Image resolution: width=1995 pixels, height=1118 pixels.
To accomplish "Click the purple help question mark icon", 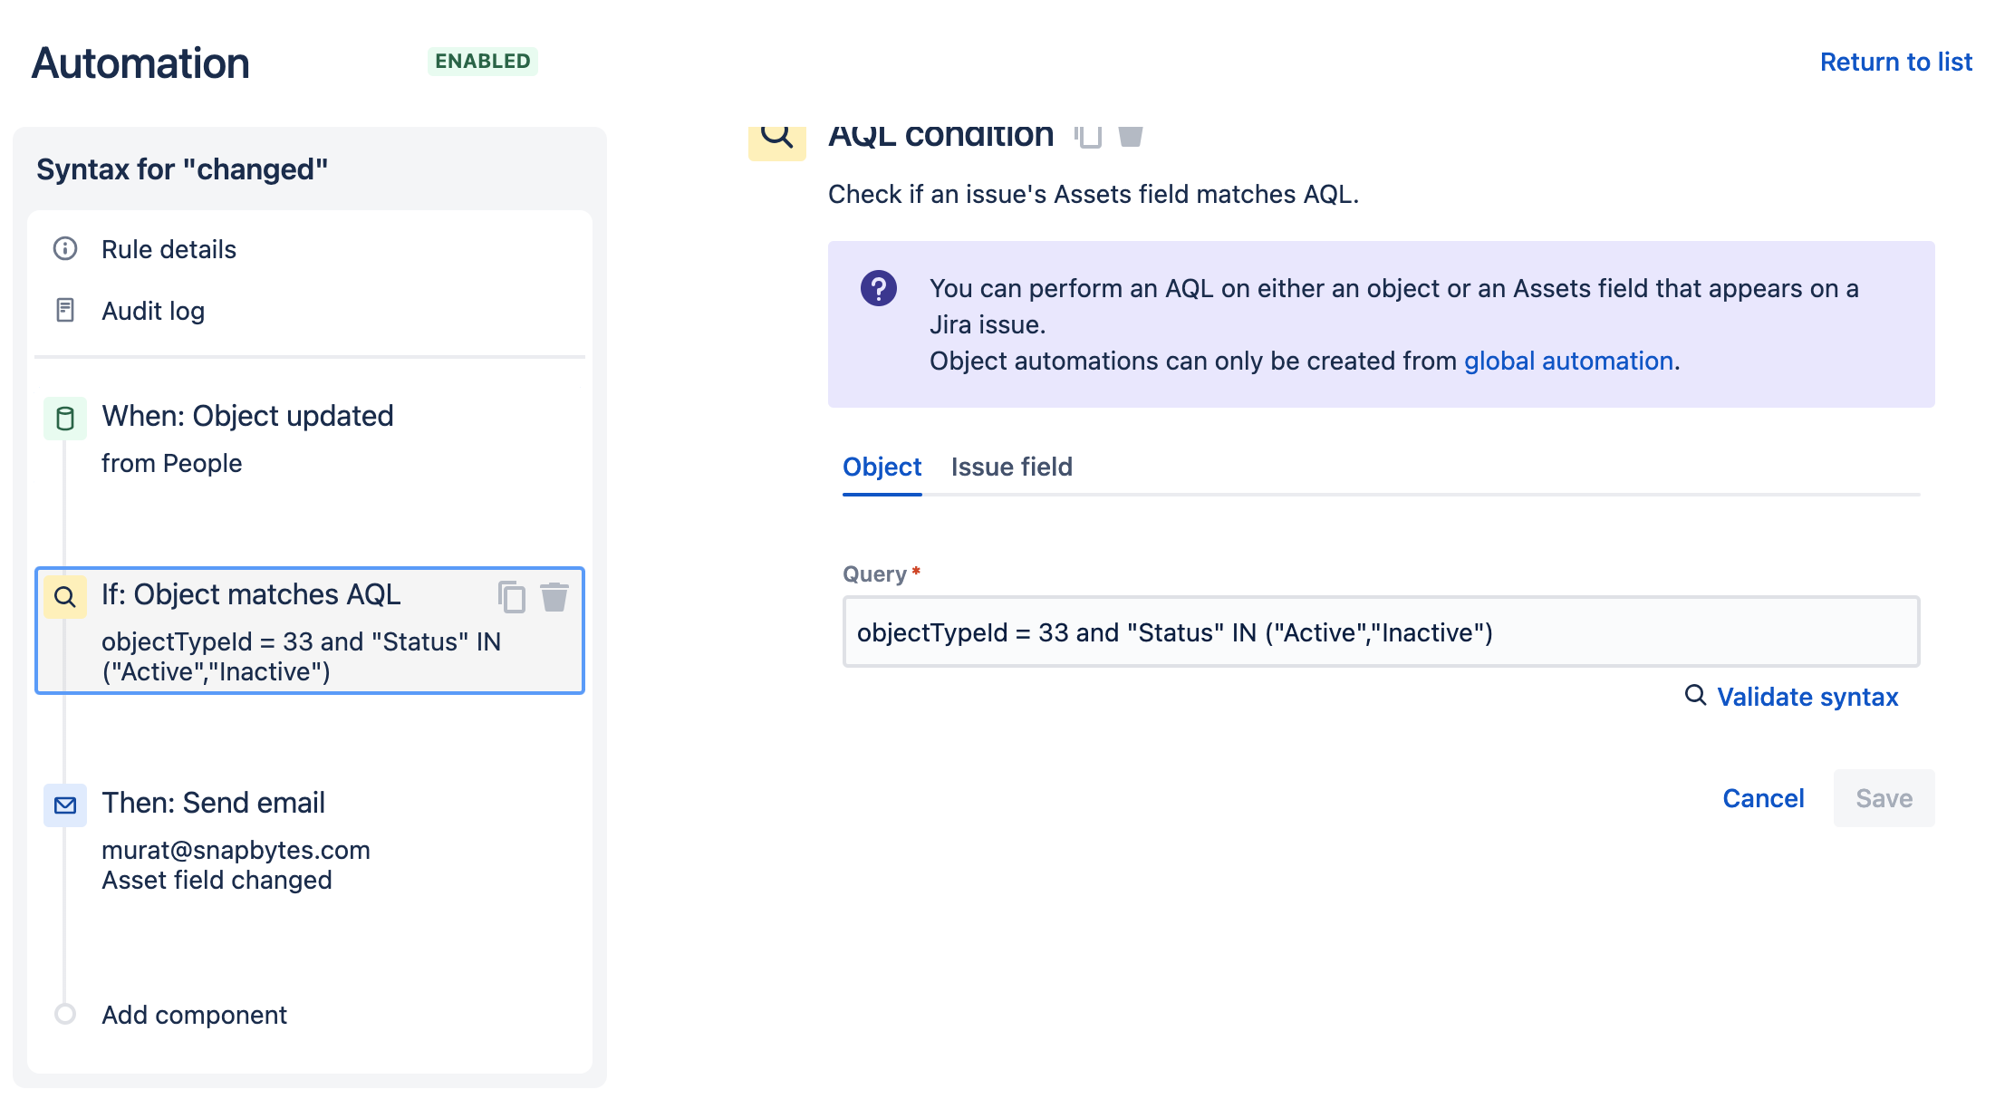I will pyautogui.click(x=878, y=289).
